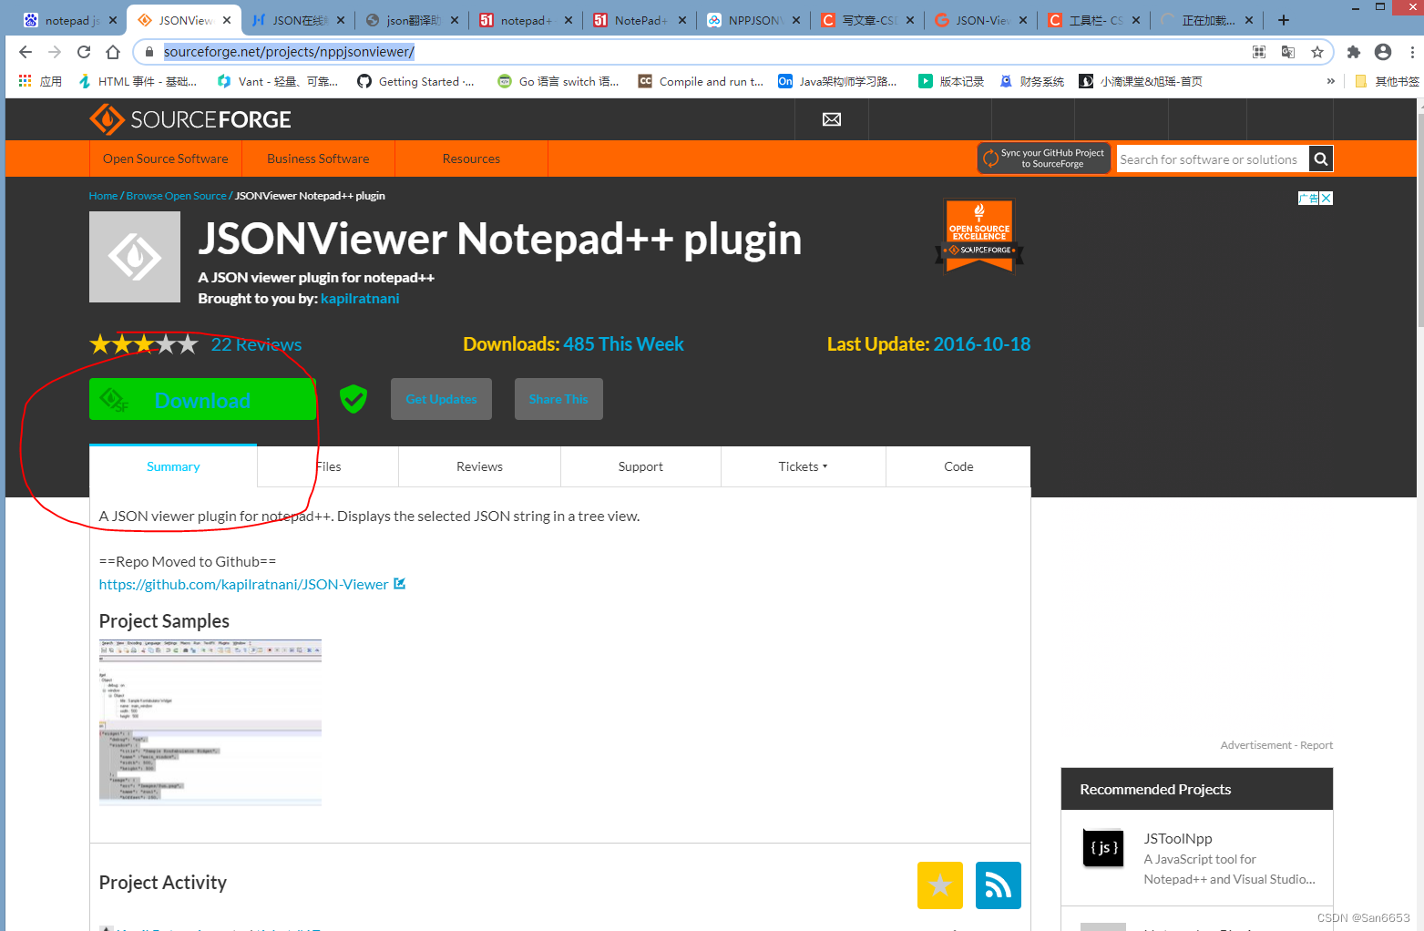1424x931 pixels.
Task: Click the star rating display
Action: click(143, 344)
